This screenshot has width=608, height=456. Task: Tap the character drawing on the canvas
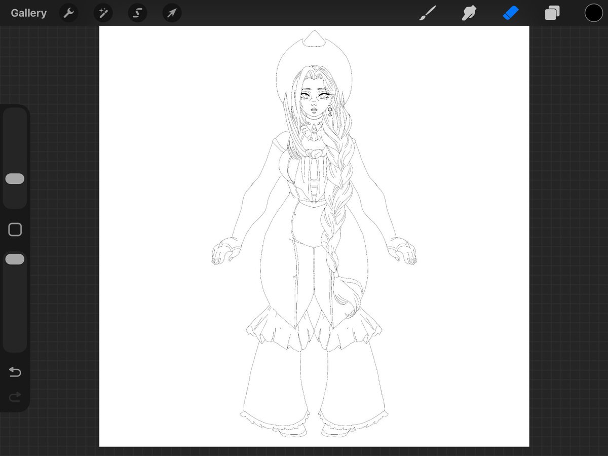pos(314,234)
